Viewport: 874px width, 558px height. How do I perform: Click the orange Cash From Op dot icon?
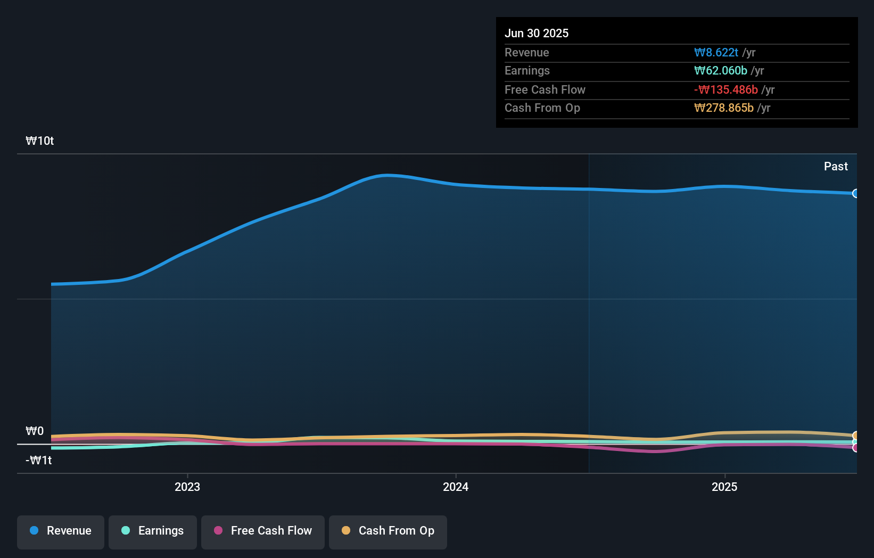click(346, 531)
